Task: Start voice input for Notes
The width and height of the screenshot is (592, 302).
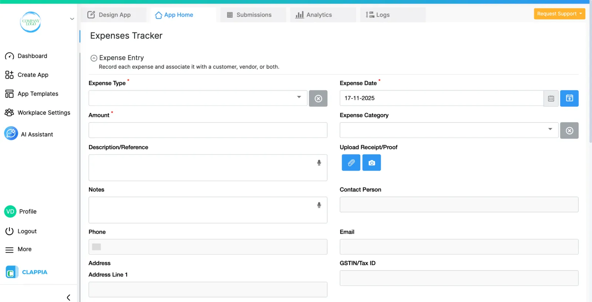Action: [x=319, y=205]
